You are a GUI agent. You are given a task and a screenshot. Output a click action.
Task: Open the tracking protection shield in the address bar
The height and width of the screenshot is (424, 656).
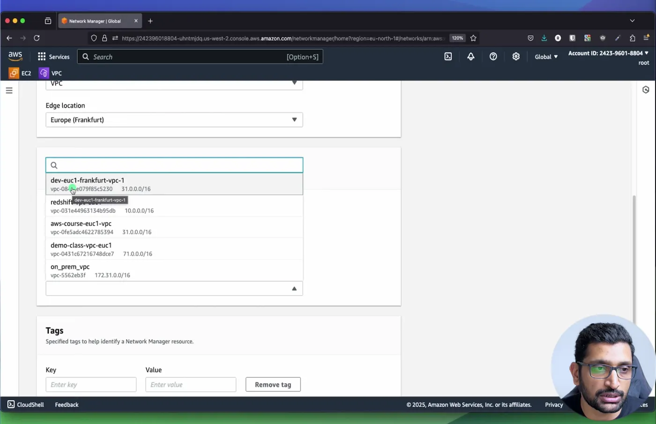pos(94,38)
